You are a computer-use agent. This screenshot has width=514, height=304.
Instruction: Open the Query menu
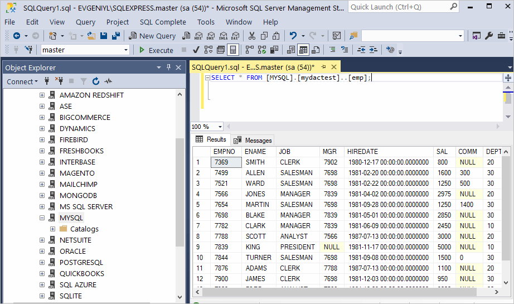click(85, 22)
